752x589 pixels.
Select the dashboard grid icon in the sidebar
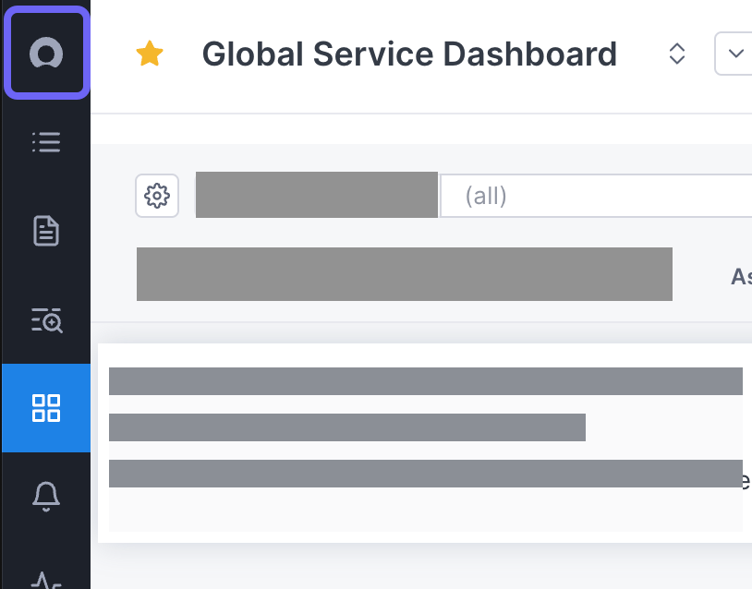[46, 408]
